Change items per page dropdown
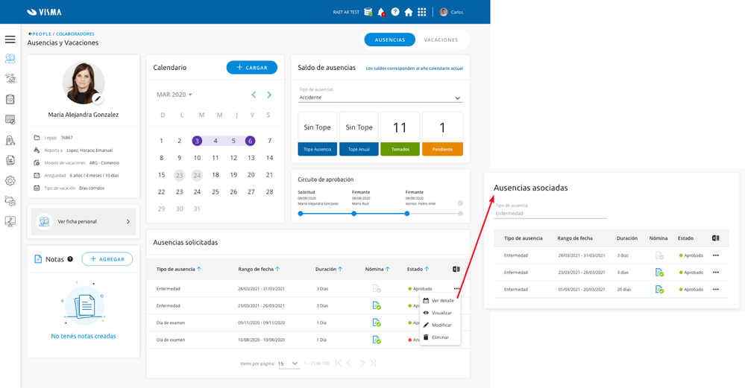Screen dimensions: 745x388 288,364
